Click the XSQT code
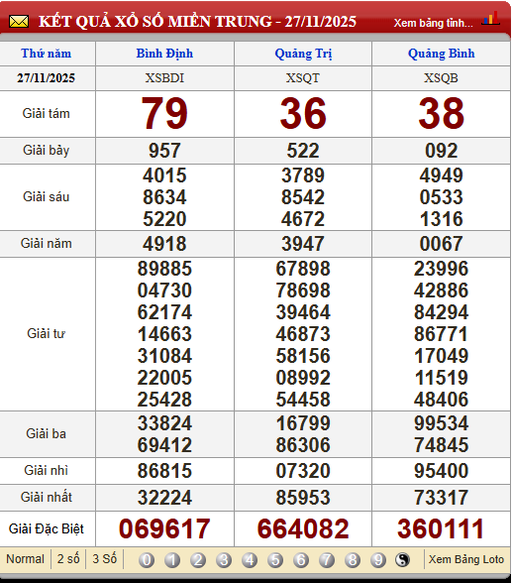513x583 pixels. coord(303,78)
